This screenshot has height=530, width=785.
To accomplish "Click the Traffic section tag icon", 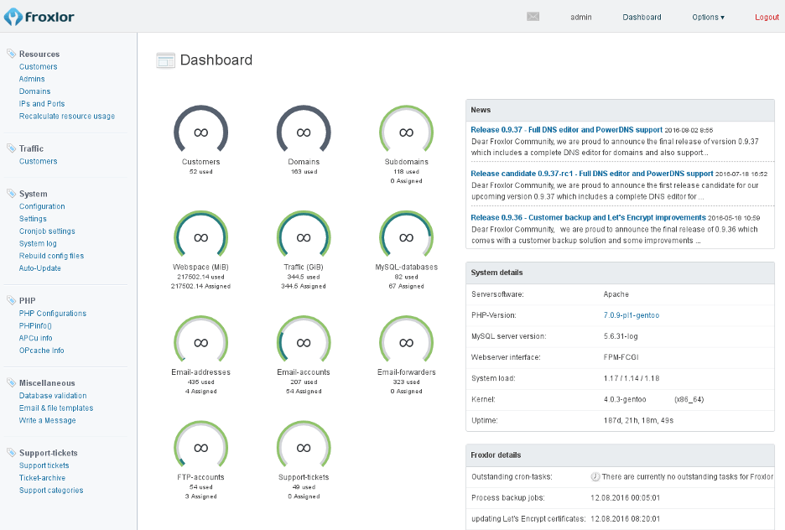I will tap(11, 148).
